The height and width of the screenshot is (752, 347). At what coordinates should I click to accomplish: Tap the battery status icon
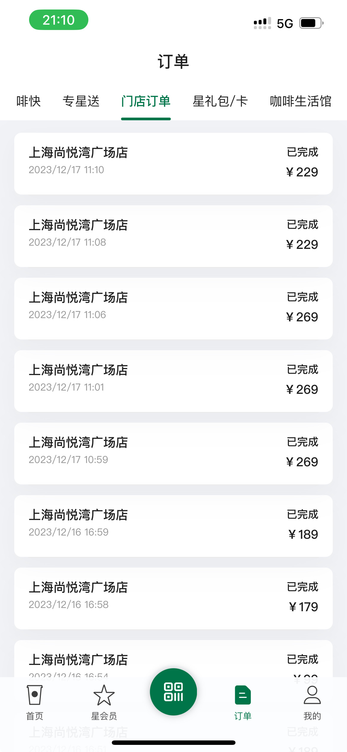(311, 23)
